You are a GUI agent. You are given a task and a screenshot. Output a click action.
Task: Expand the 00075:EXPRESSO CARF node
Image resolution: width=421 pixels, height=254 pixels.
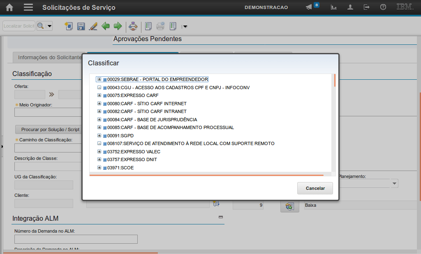[99, 95]
